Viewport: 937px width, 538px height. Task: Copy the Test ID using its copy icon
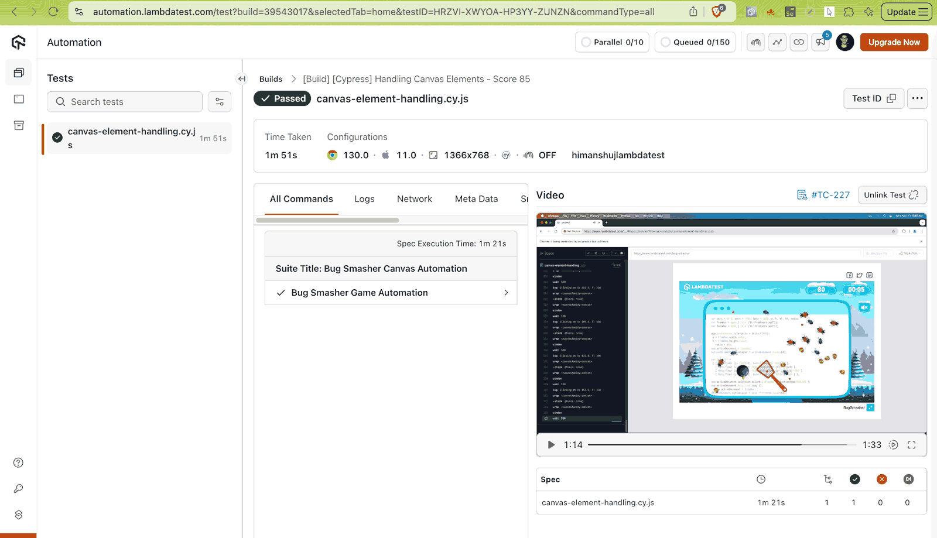coord(891,98)
